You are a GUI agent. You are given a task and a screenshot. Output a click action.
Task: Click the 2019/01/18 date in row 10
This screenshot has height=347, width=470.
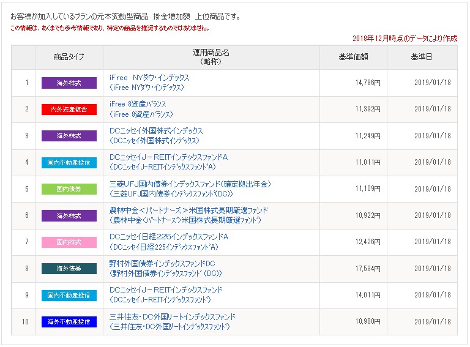point(433,321)
